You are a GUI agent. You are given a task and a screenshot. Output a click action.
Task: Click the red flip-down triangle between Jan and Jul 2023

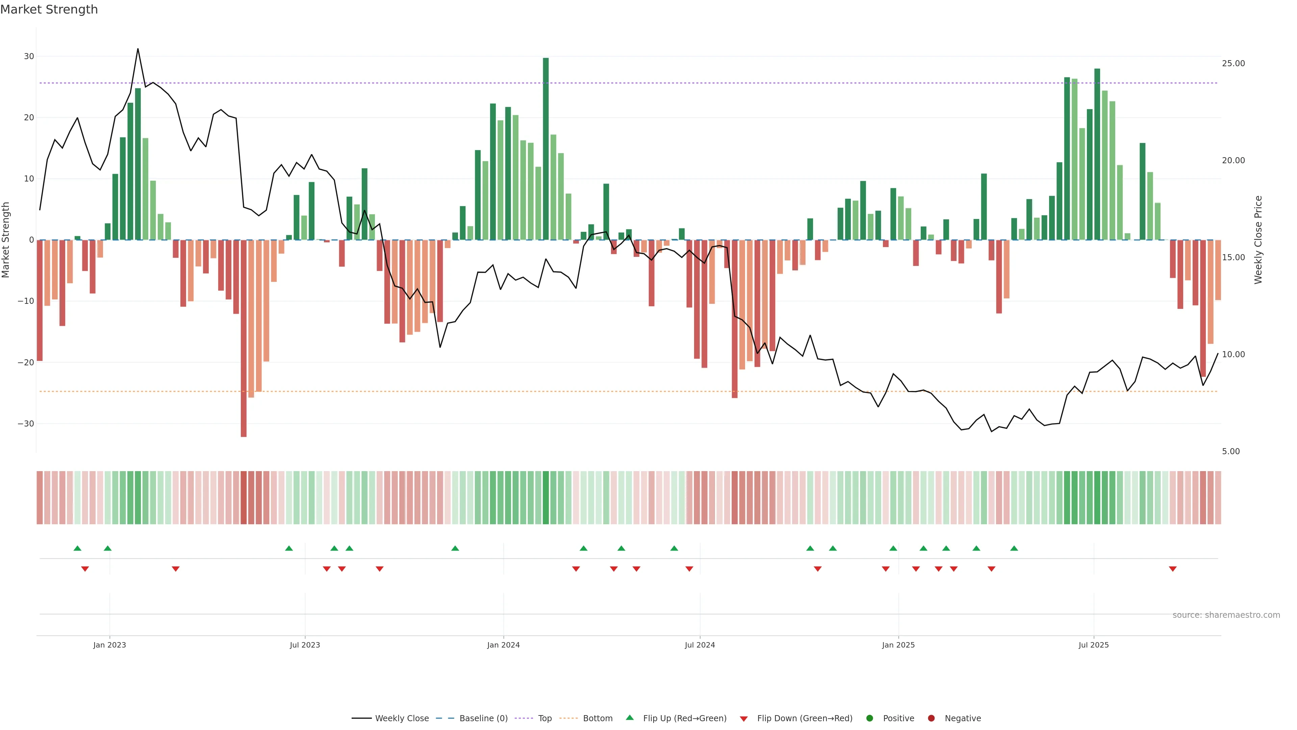[x=176, y=569]
